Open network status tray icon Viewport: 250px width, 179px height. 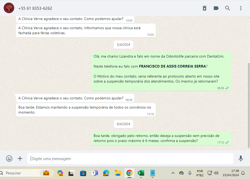pos(210,173)
